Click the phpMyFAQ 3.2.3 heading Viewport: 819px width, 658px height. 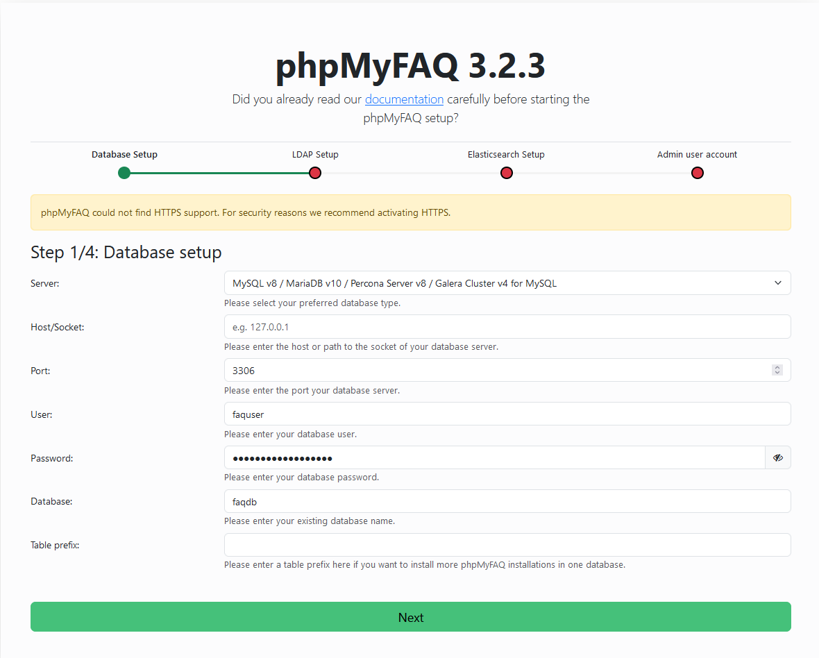pos(411,66)
